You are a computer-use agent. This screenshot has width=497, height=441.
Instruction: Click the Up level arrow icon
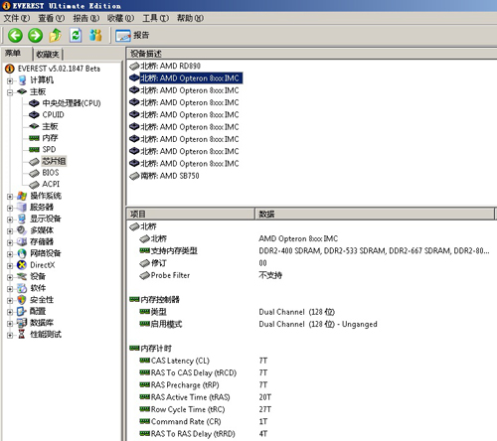click(56, 35)
